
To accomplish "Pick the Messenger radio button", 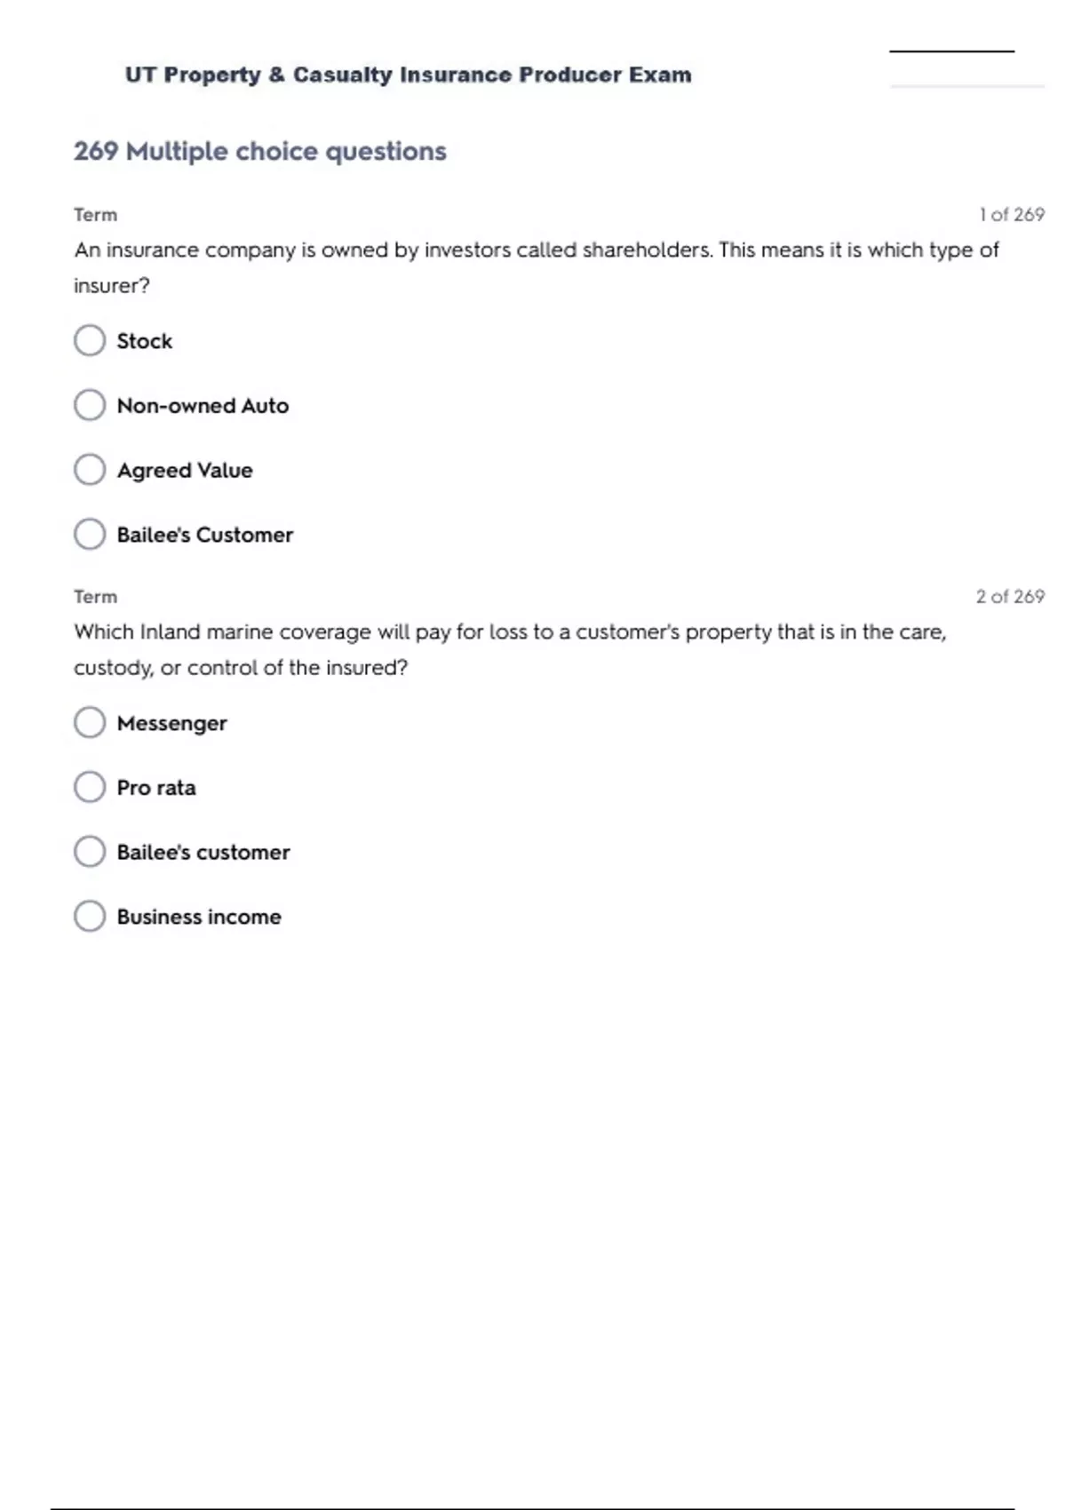I will click(x=90, y=723).
